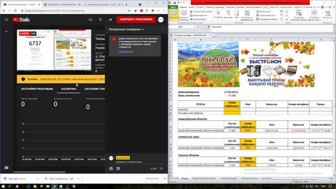This screenshot has height=189, width=336.
Task: Switch to the second Chrome tab
Action: click(x=62, y=5)
